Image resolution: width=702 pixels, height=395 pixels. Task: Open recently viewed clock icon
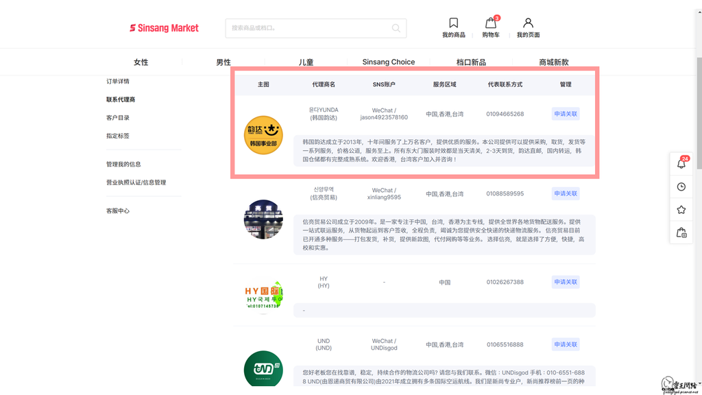tap(681, 187)
